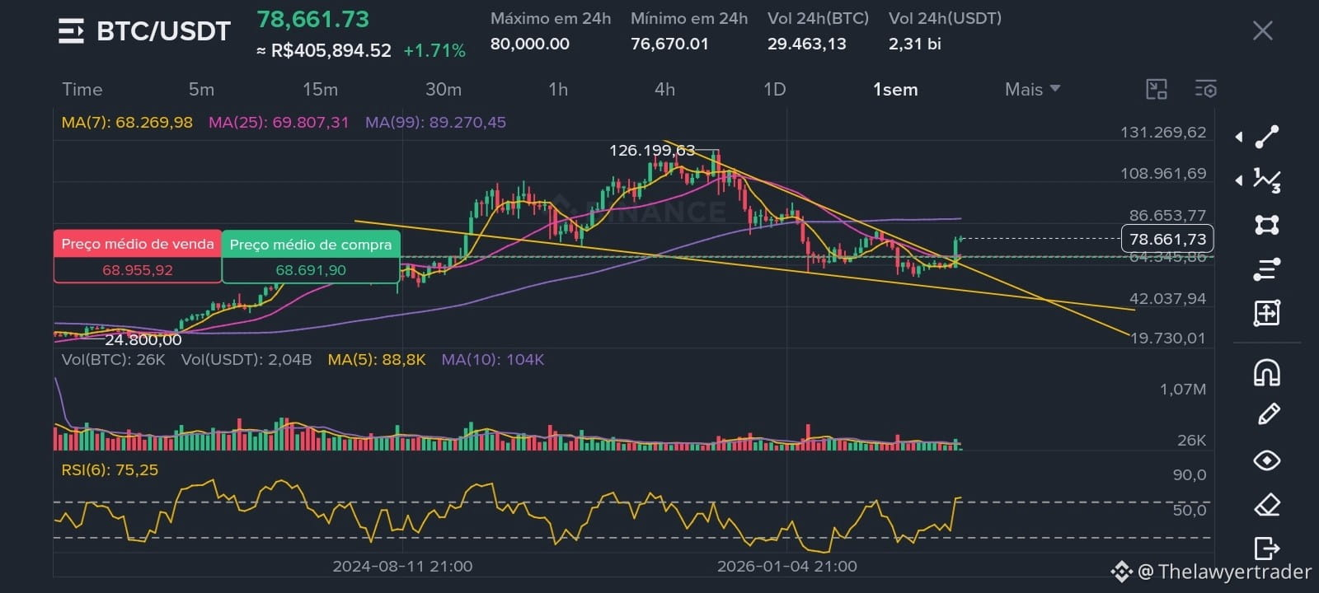Screen dimensions: 1319x593
Task: Switch to the 5m timeframe
Action: (x=201, y=89)
